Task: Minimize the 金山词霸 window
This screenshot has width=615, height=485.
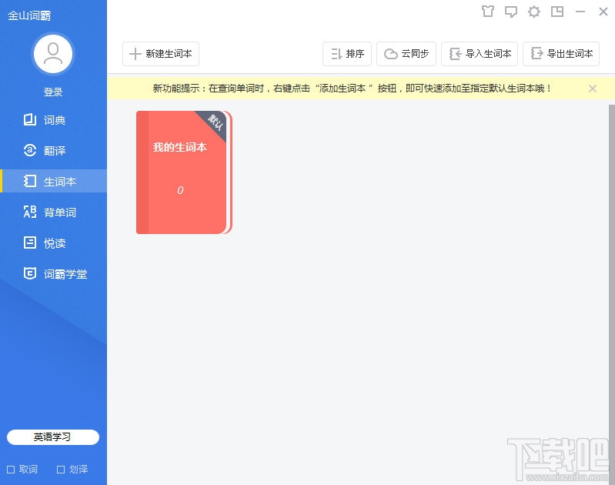Action: [580, 12]
